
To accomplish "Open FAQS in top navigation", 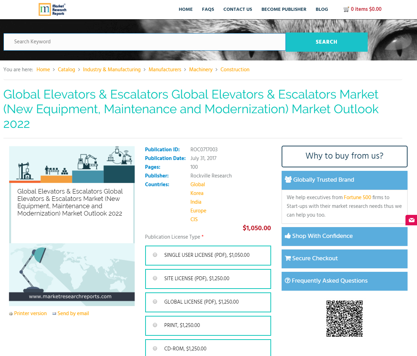I will pos(208,9).
